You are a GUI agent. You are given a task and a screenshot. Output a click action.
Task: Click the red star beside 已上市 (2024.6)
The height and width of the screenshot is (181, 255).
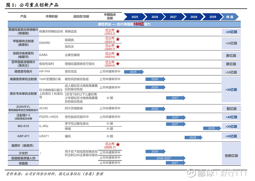pyautogui.click(x=118, y=64)
